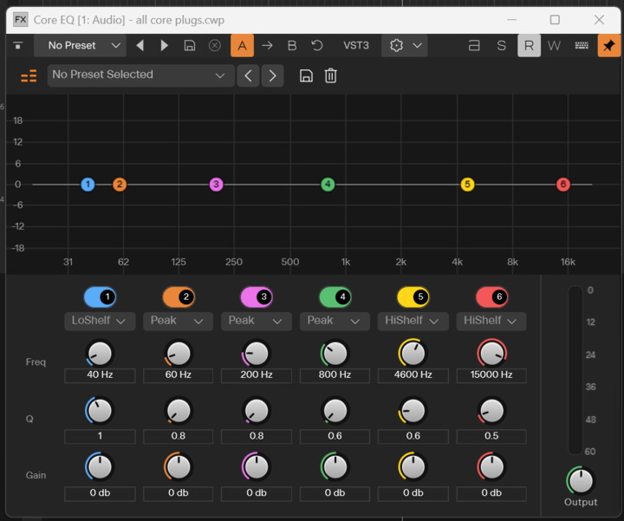
Task: Go to the next host preset
Action: pos(164,45)
